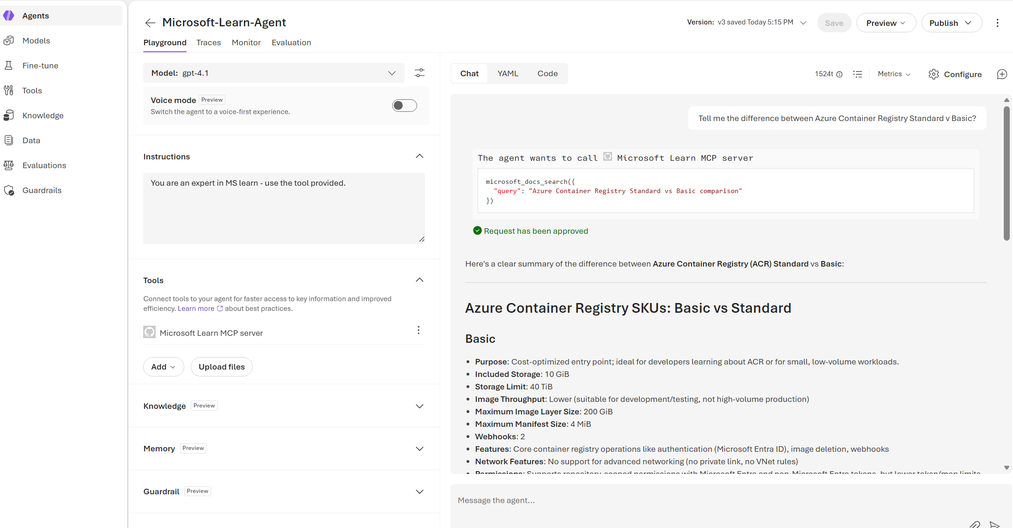Click the external link icon after Learn more
1013x528 pixels.
click(x=220, y=309)
